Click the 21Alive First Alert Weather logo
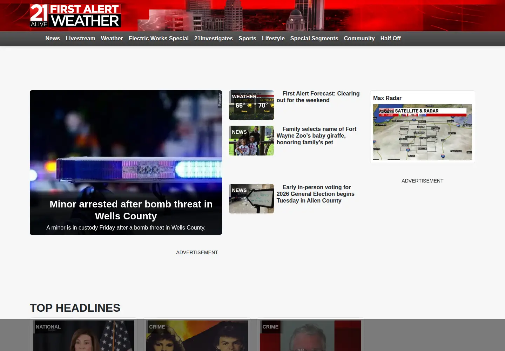505x351 pixels. click(75, 16)
